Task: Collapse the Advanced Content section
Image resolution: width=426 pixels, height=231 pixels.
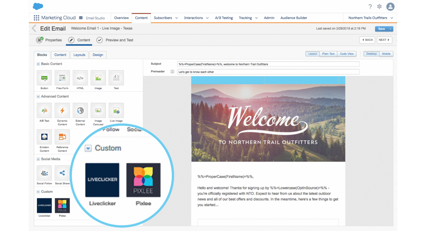Action: (38, 96)
